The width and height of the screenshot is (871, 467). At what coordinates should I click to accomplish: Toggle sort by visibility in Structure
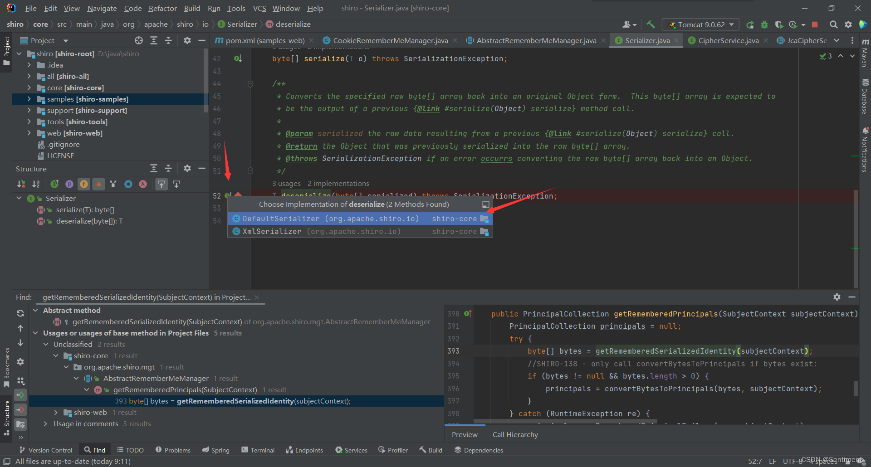[21, 184]
